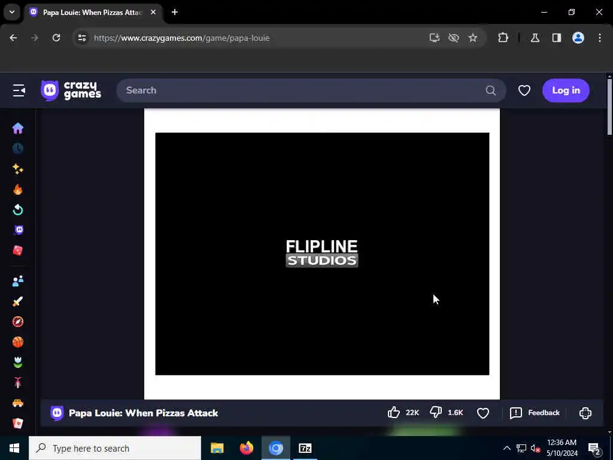The height and width of the screenshot is (460, 613).
Task: Open the Feedback button
Action: tap(535, 413)
